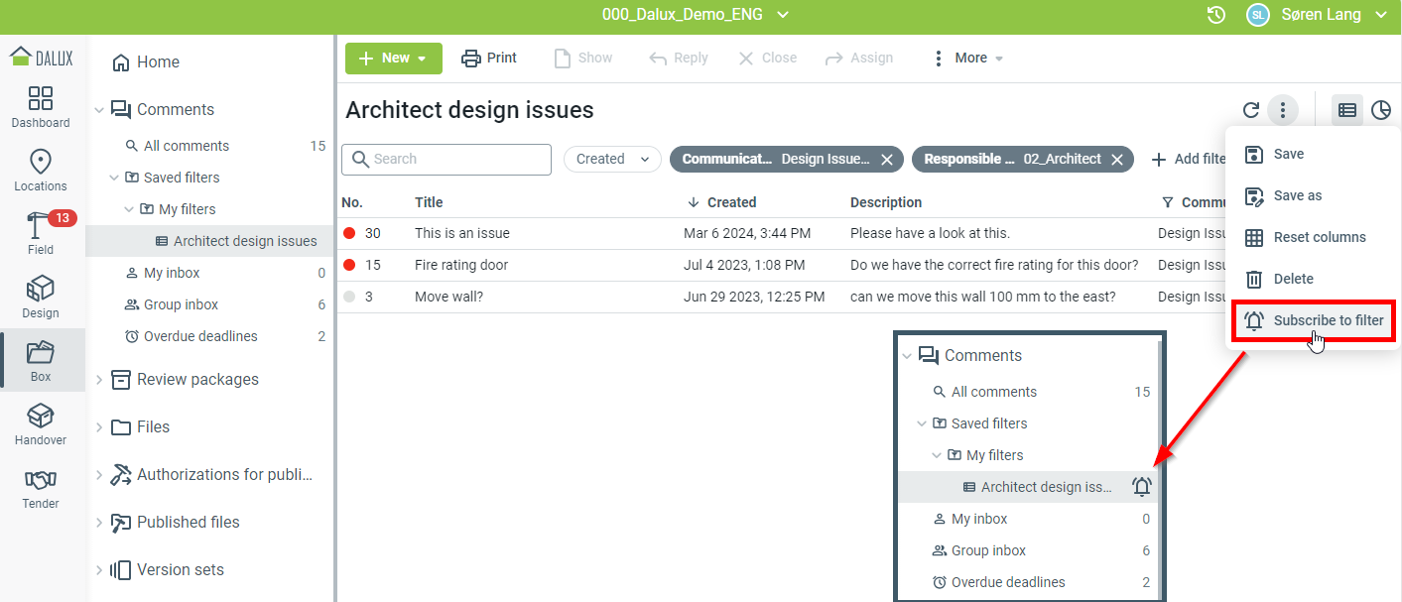This screenshot has height=602, width=1402.
Task: Expand the Review packages tree node
Action: coord(99,380)
